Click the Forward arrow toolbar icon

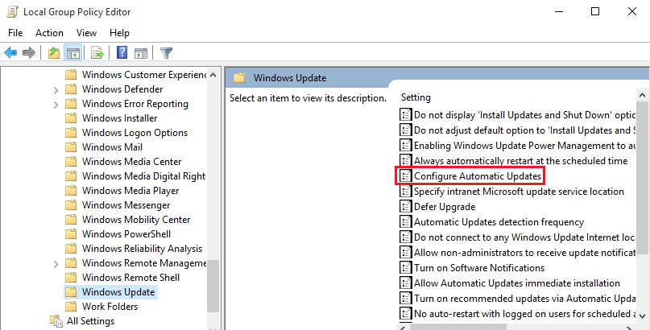(29, 53)
